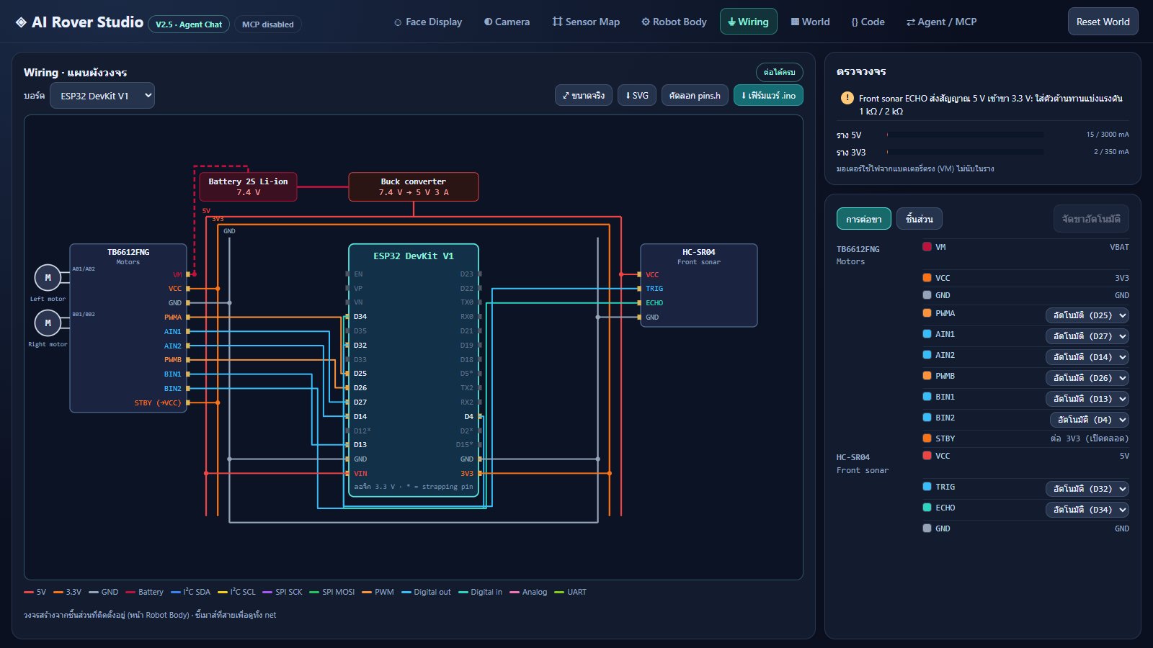Open the Face Display tab
This screenshot has width=1153, height=648.
pyautogui.click(x=428, y=22)
